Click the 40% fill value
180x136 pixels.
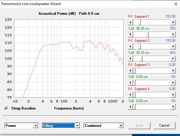pyautogui.click(x=173, y=53)
